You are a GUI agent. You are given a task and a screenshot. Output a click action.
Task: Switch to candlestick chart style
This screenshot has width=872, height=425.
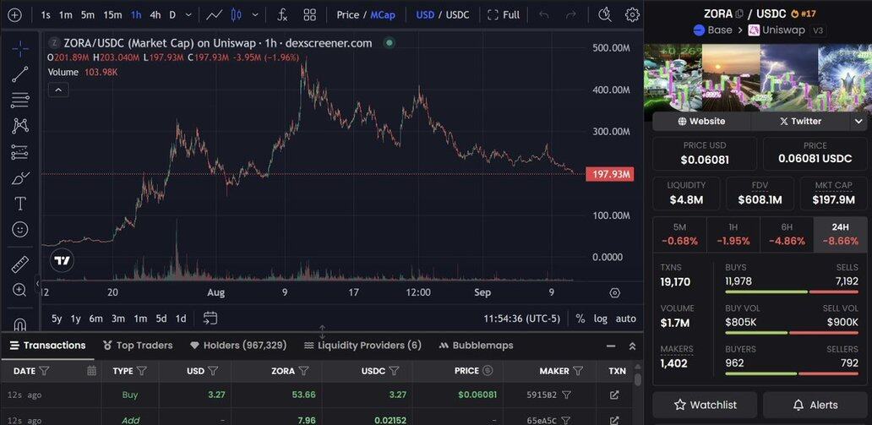click(x=237, y=15)
